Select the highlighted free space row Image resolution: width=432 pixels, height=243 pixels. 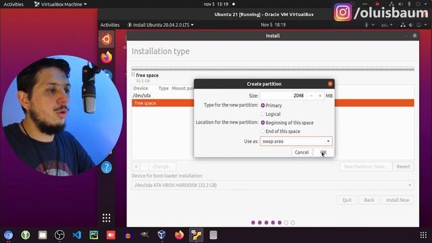coord(273,103)
